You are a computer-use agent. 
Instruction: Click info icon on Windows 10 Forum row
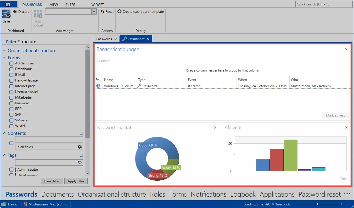98,86
